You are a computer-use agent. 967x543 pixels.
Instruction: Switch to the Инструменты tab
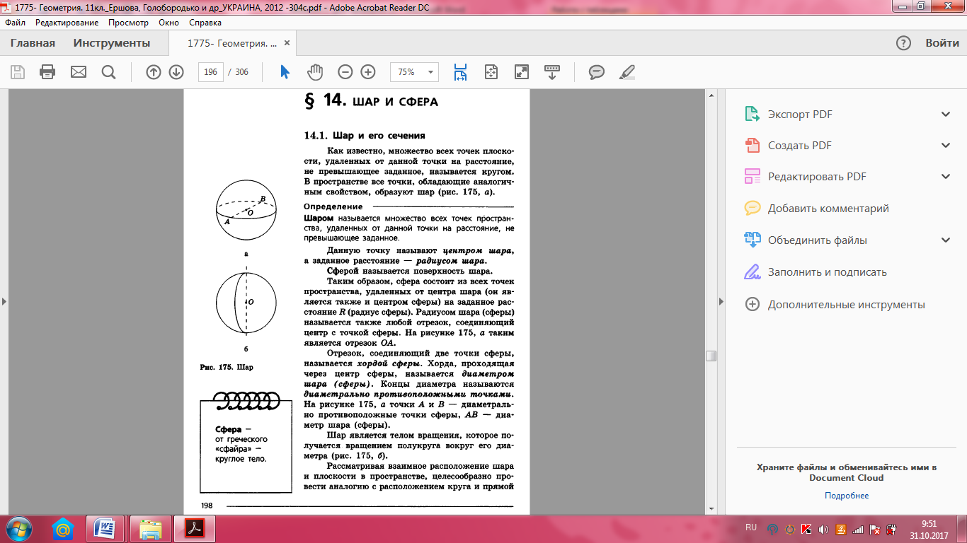pos(112,43)
